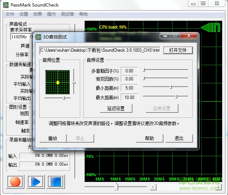228x195 pixels.
Task: Click the 播放 button in dialog
Action: (x=53, y=138)
